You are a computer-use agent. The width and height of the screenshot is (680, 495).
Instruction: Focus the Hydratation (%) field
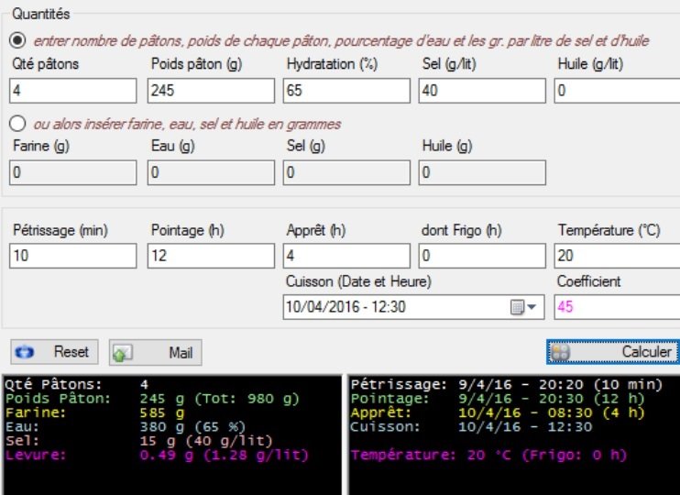point(346,91)
